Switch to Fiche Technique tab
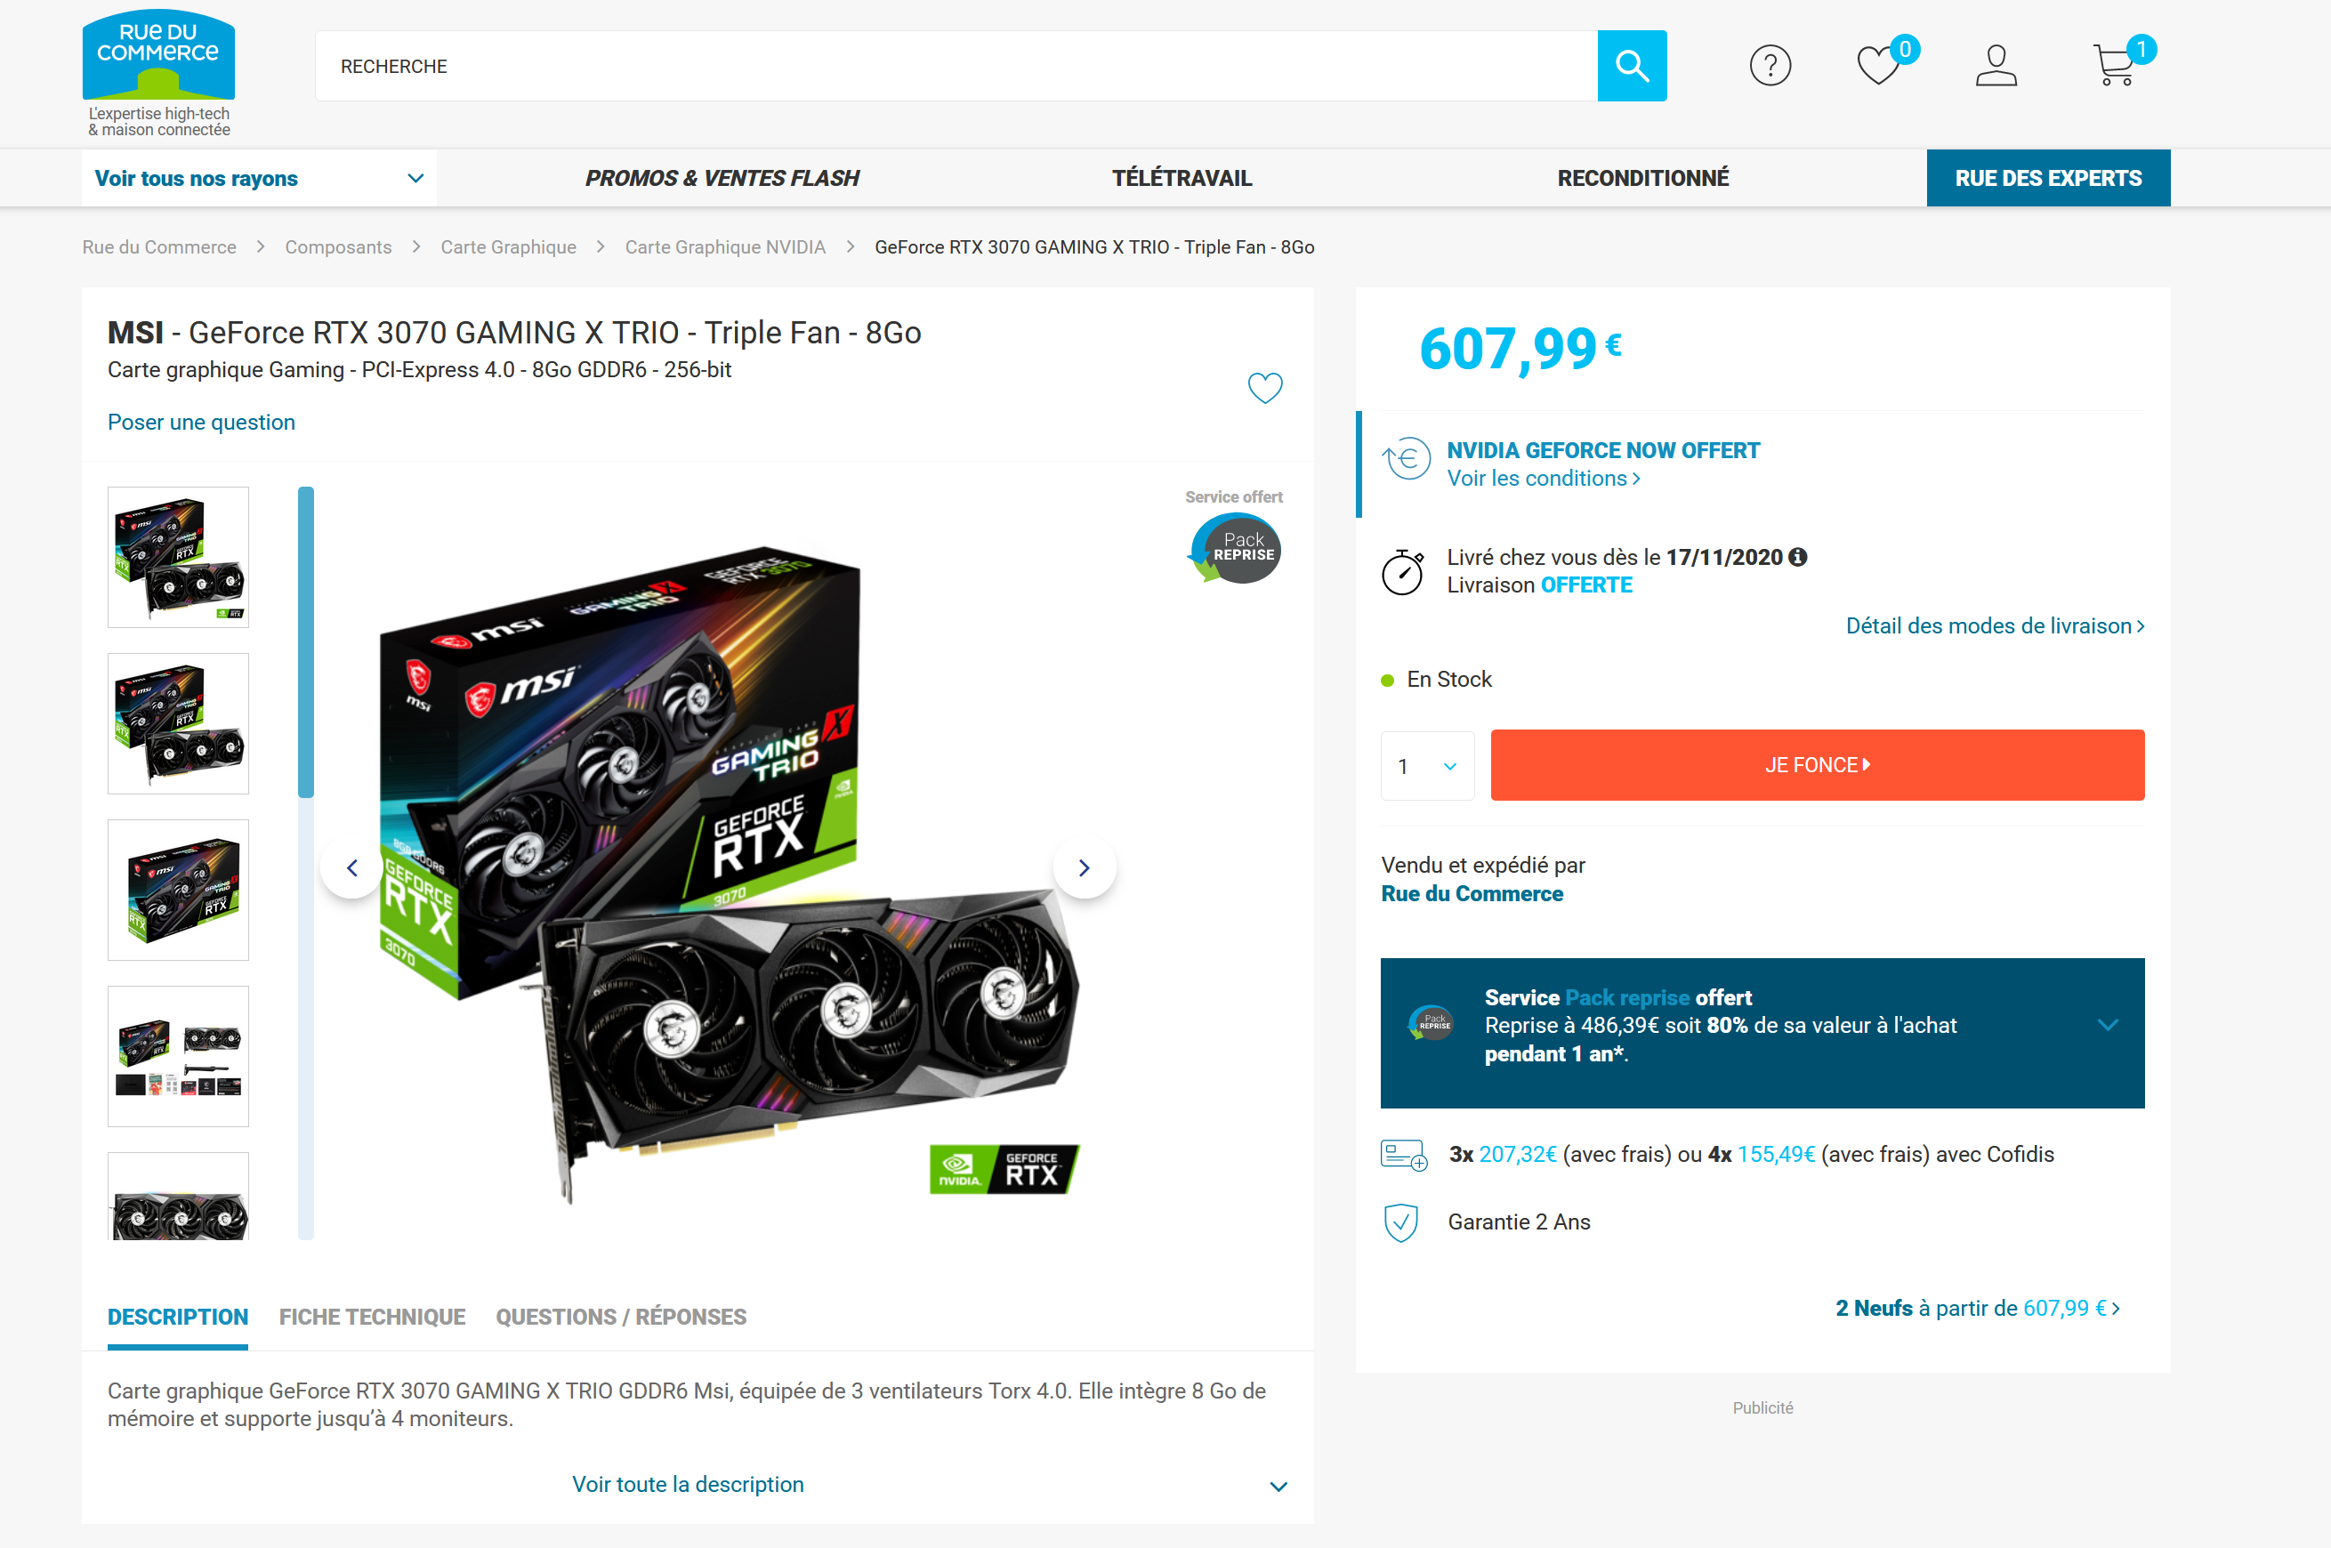Screen dimensions: 2331x1548 (x=372, y=1317)
